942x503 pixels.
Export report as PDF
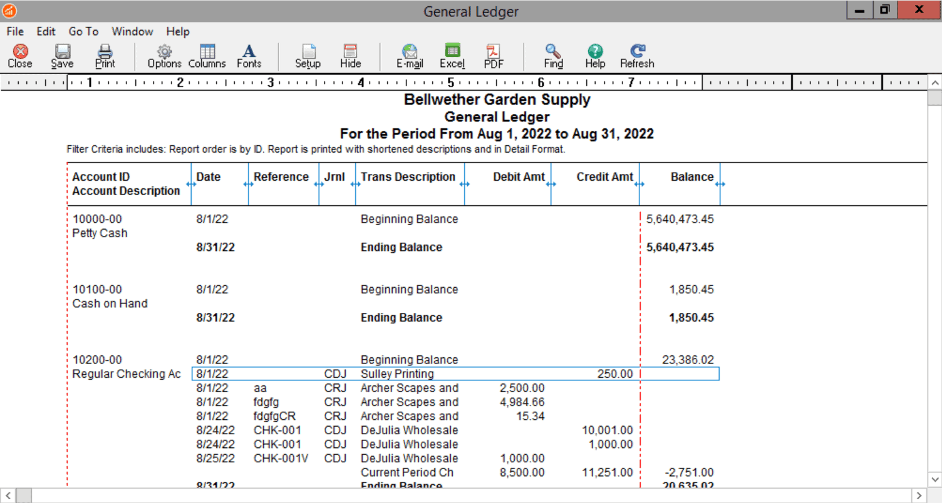494,56
